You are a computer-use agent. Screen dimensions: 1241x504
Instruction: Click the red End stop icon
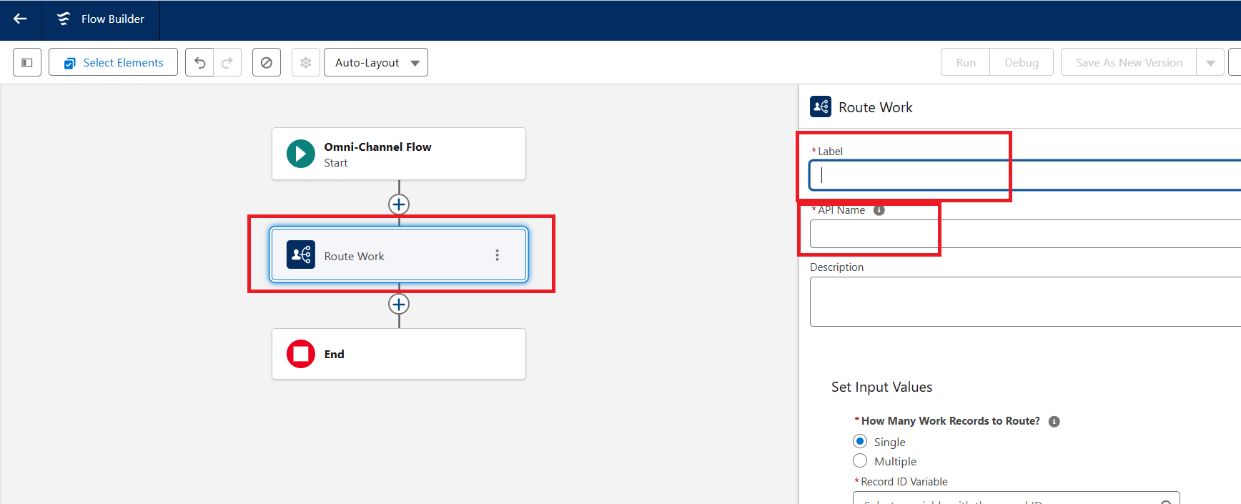click(301, 354)
